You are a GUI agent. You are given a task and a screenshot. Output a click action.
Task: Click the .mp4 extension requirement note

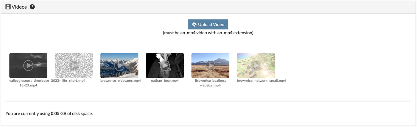[x=208, y=33]
